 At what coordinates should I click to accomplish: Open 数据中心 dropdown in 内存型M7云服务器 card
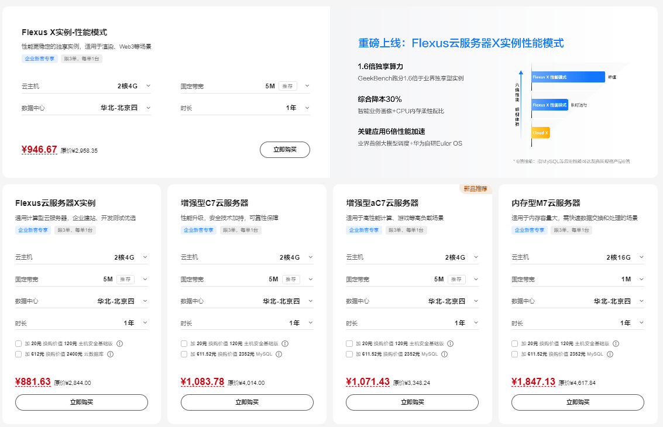[x=578, y=301]
